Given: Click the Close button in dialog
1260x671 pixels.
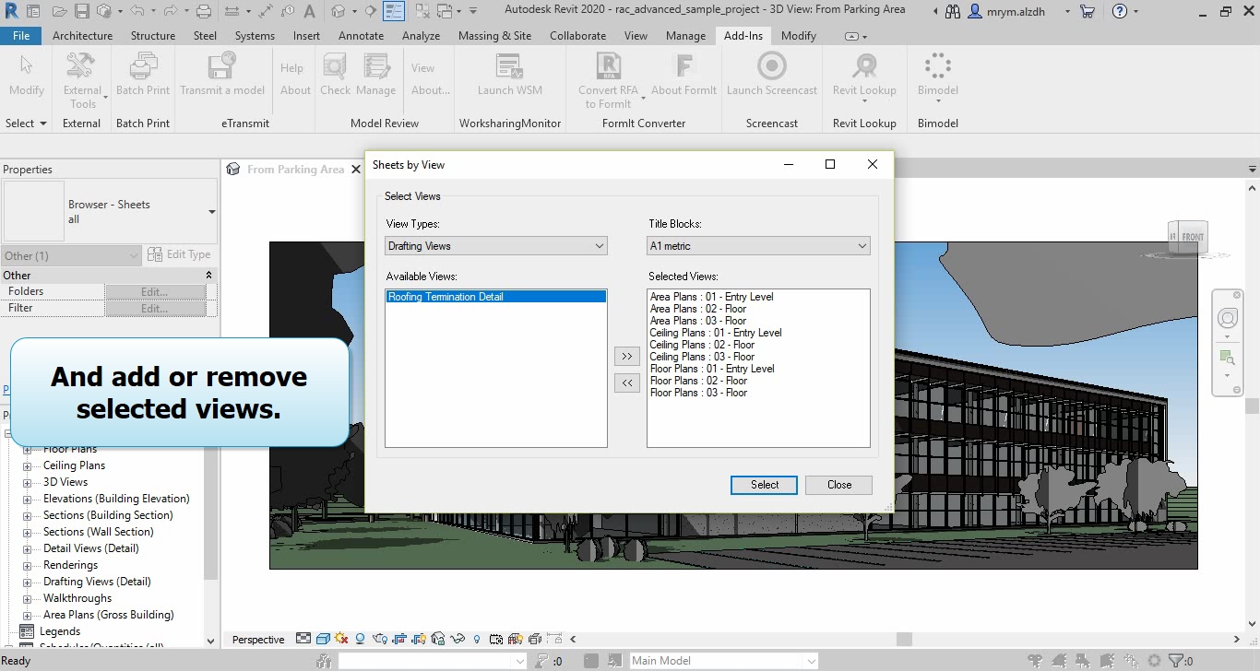Looking at the screenshot, I should [x=838, y=485].
